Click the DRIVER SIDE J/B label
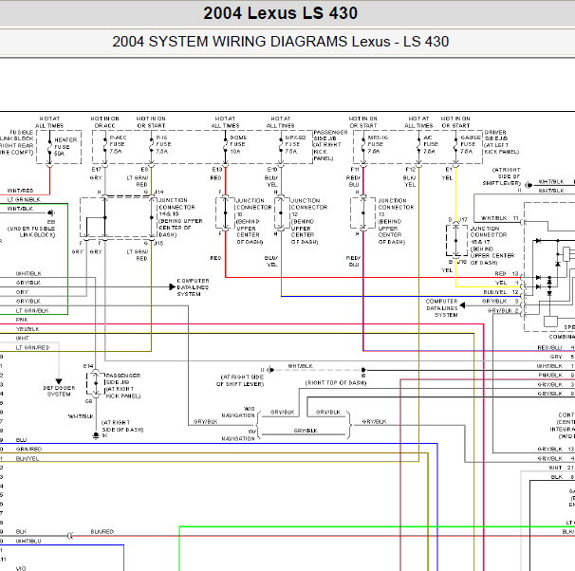This screenshot has width=575, height=571. pos(502,142)
